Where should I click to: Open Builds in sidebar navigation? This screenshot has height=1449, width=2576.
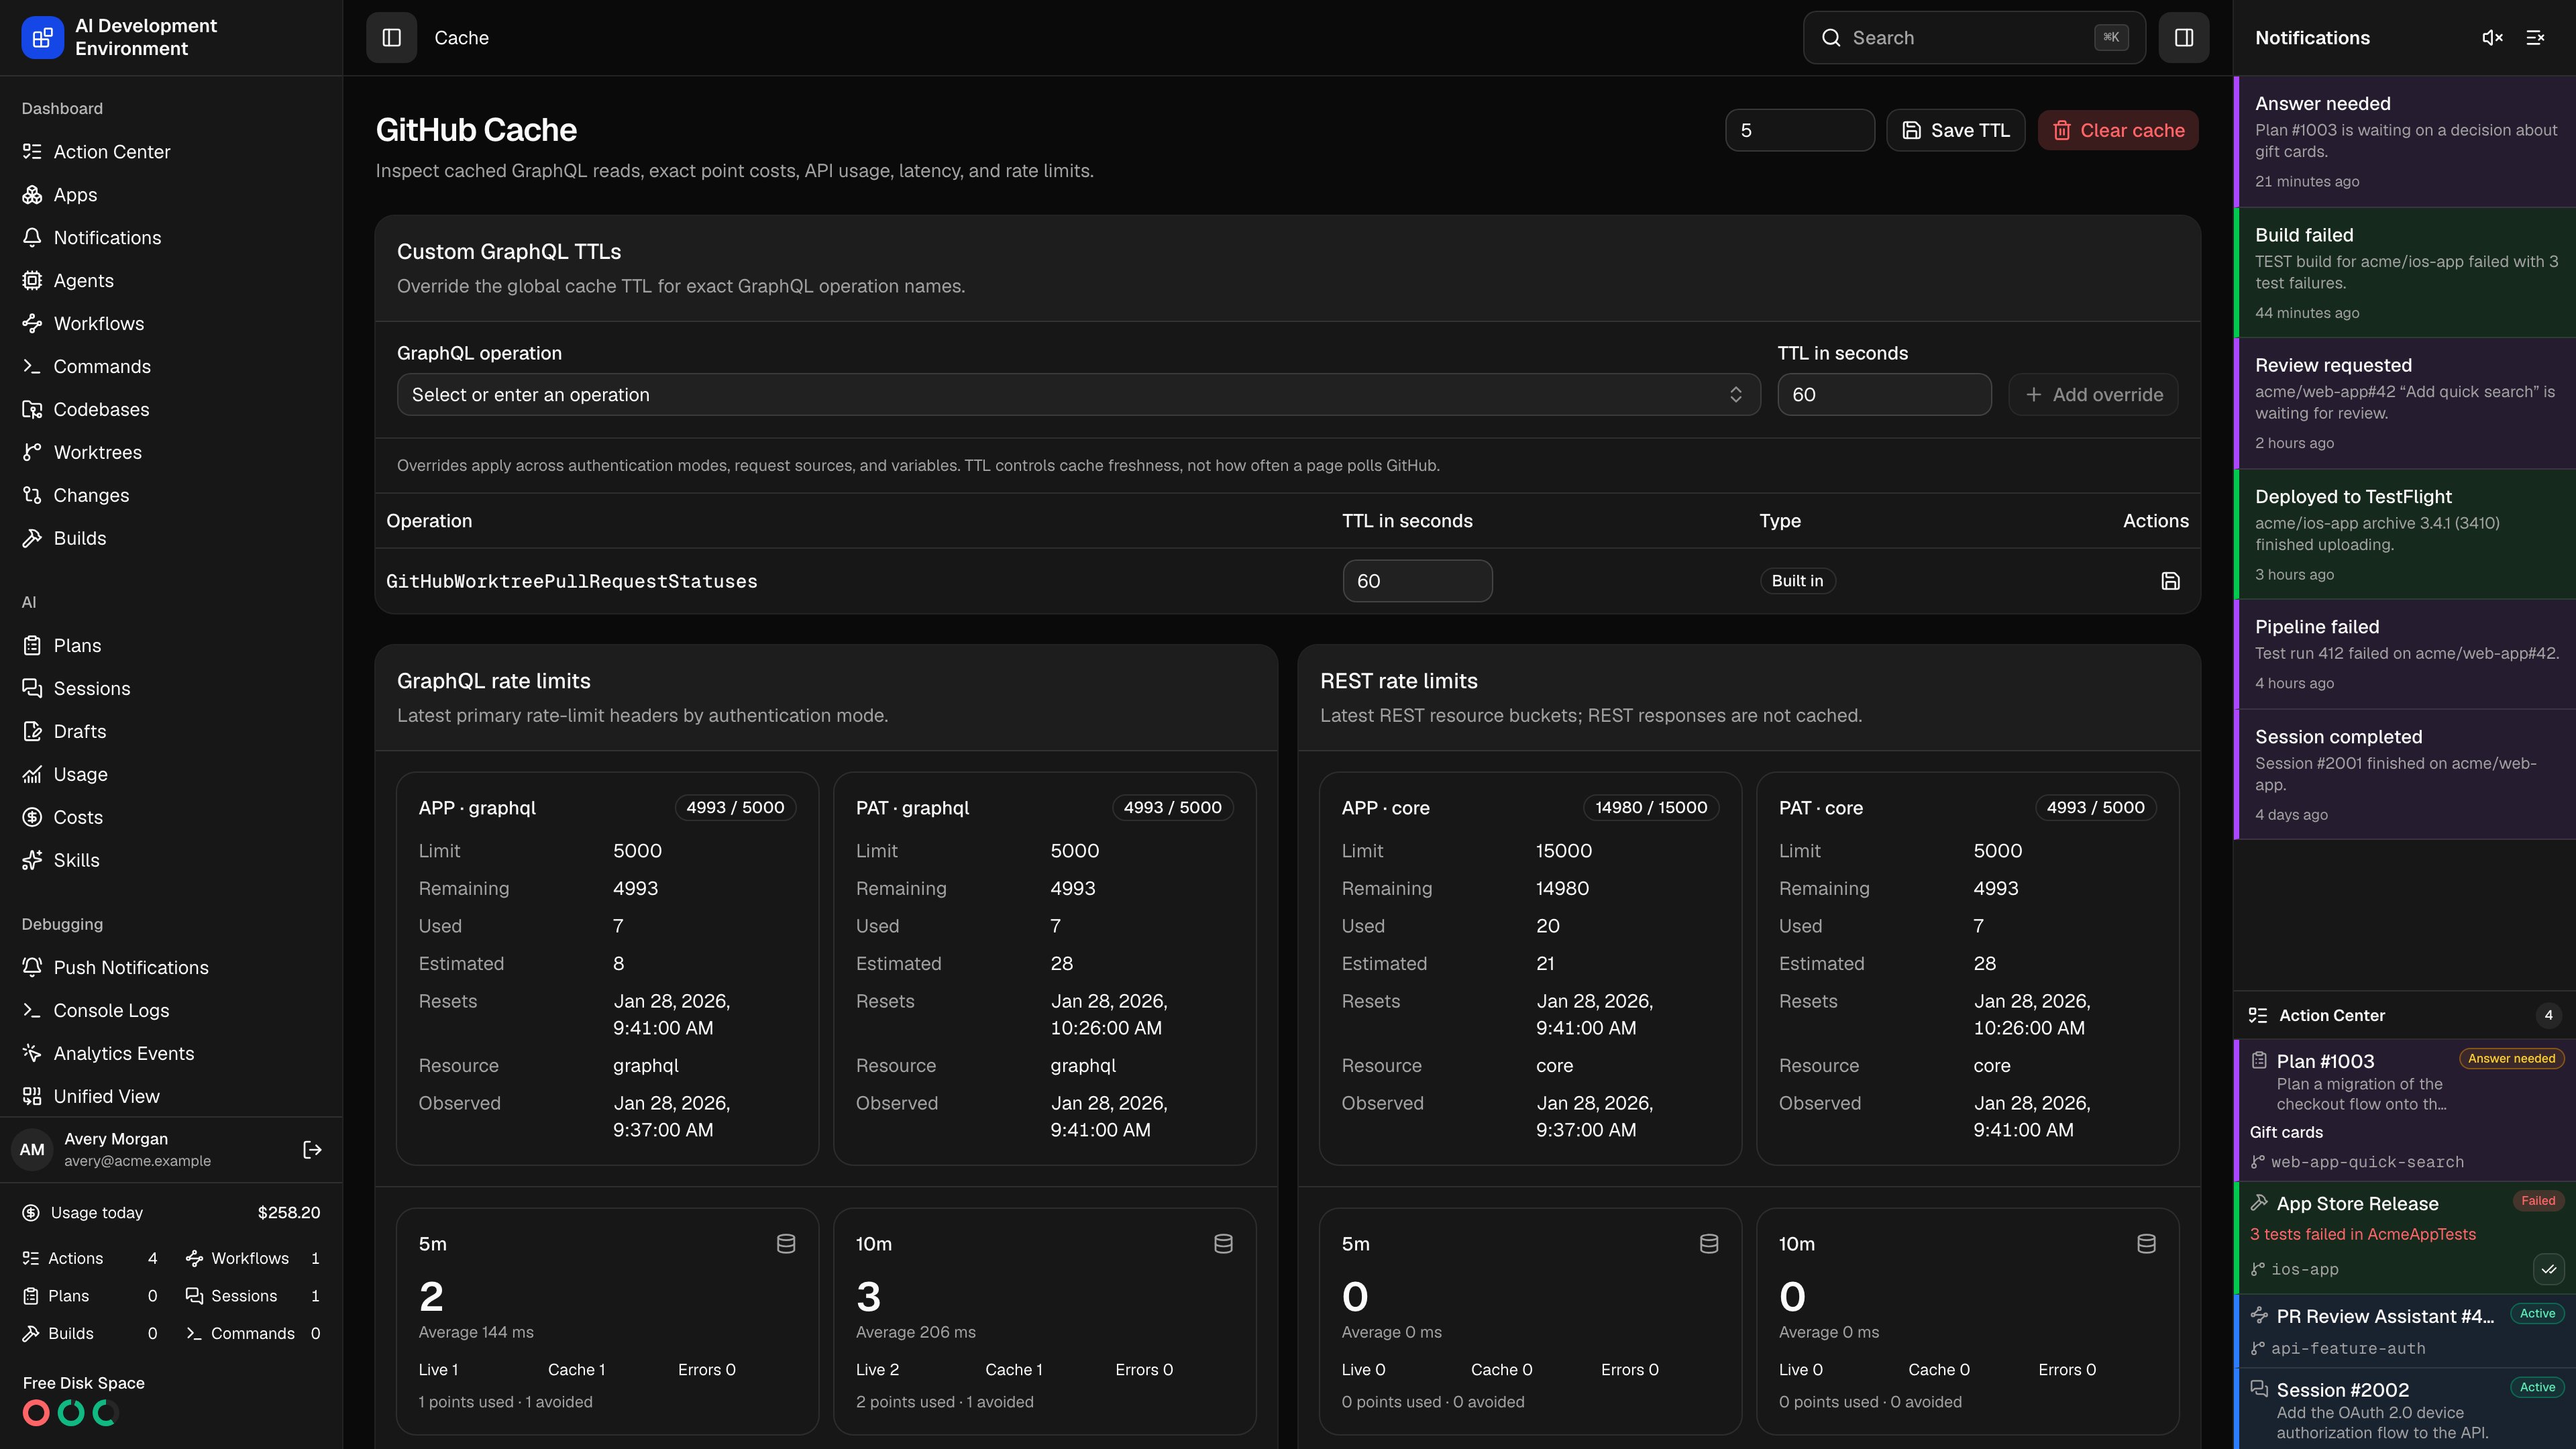pyautogui.click(x=171, y=539)
